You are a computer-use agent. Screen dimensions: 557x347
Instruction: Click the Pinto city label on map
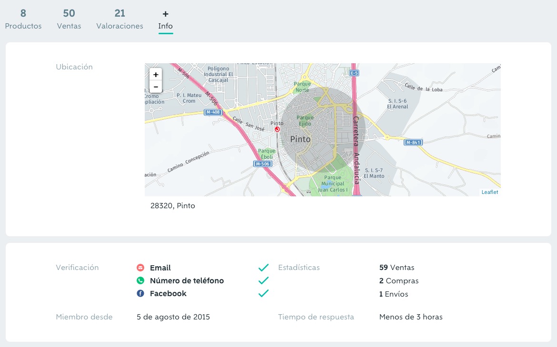point(300,139)
